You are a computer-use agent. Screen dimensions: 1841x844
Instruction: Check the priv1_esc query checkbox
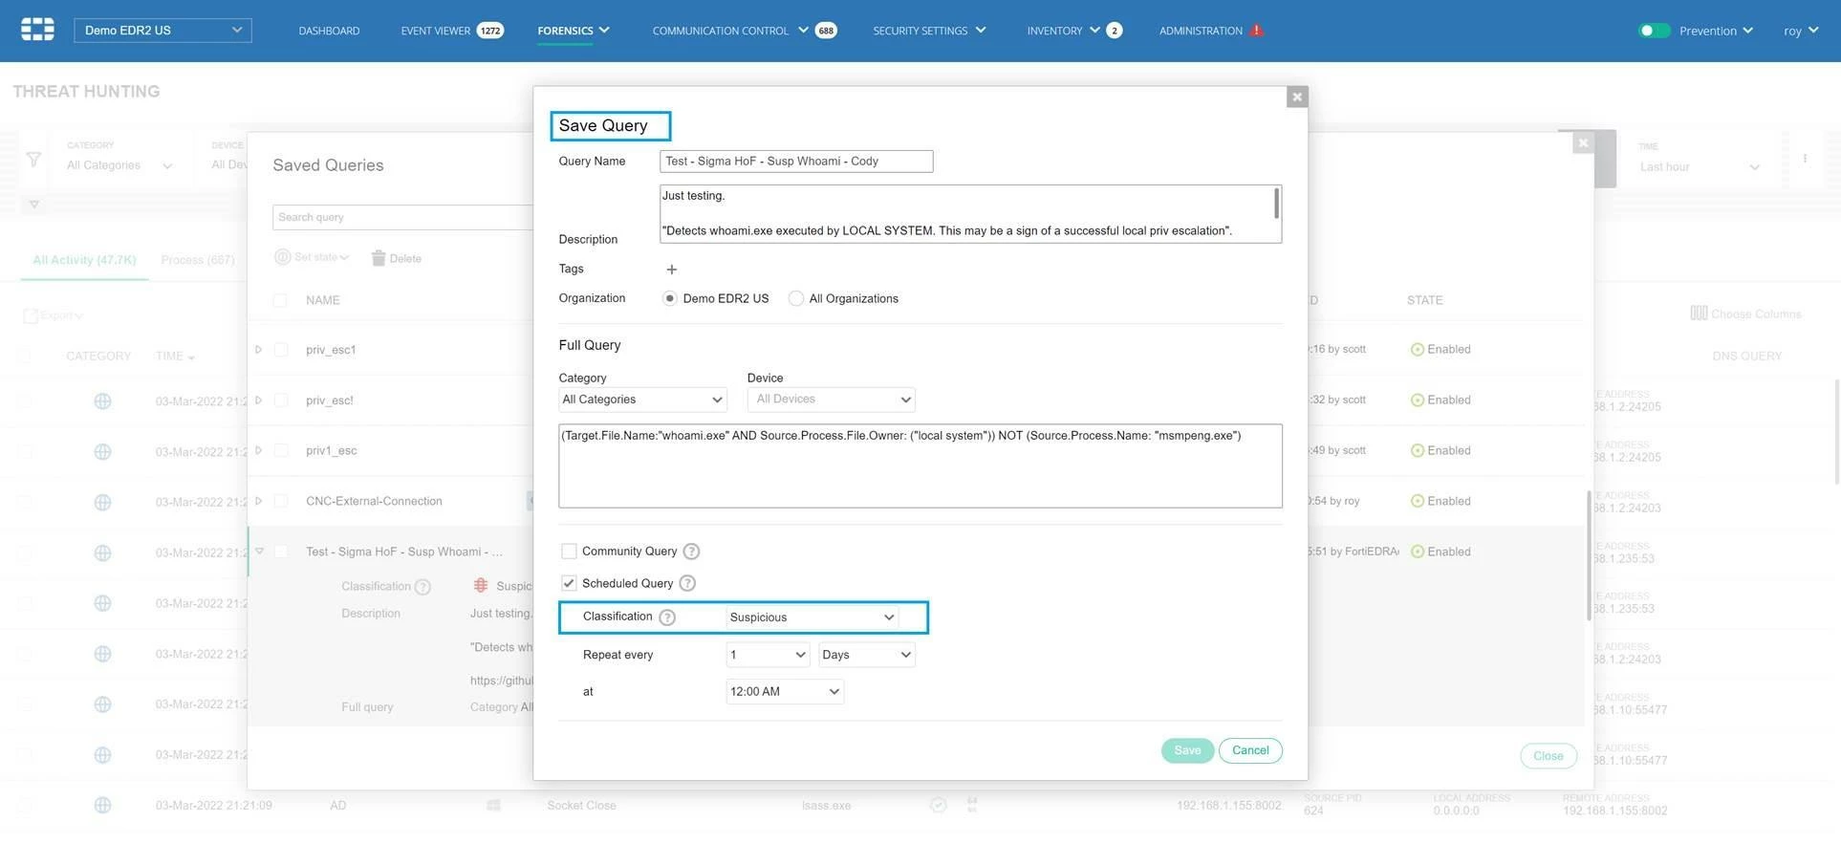(x=281, y=450)
